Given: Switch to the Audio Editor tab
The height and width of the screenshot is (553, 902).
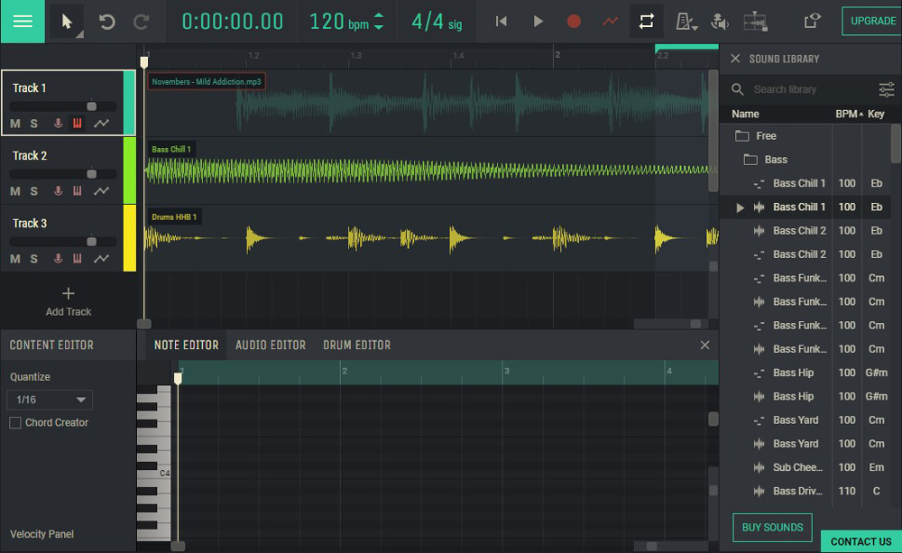Looking at the screenshot, I should pos(271,345).
